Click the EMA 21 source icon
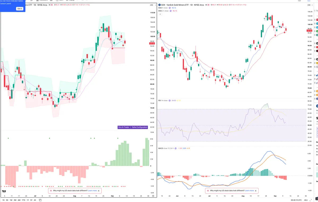Viewport: 318px width, 202px height. [x=171, y=11]
